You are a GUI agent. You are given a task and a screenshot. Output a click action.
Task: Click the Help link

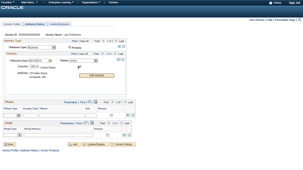coord(269,20)
